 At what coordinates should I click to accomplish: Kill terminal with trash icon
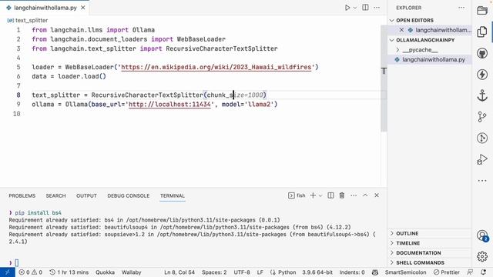point(342,195)
